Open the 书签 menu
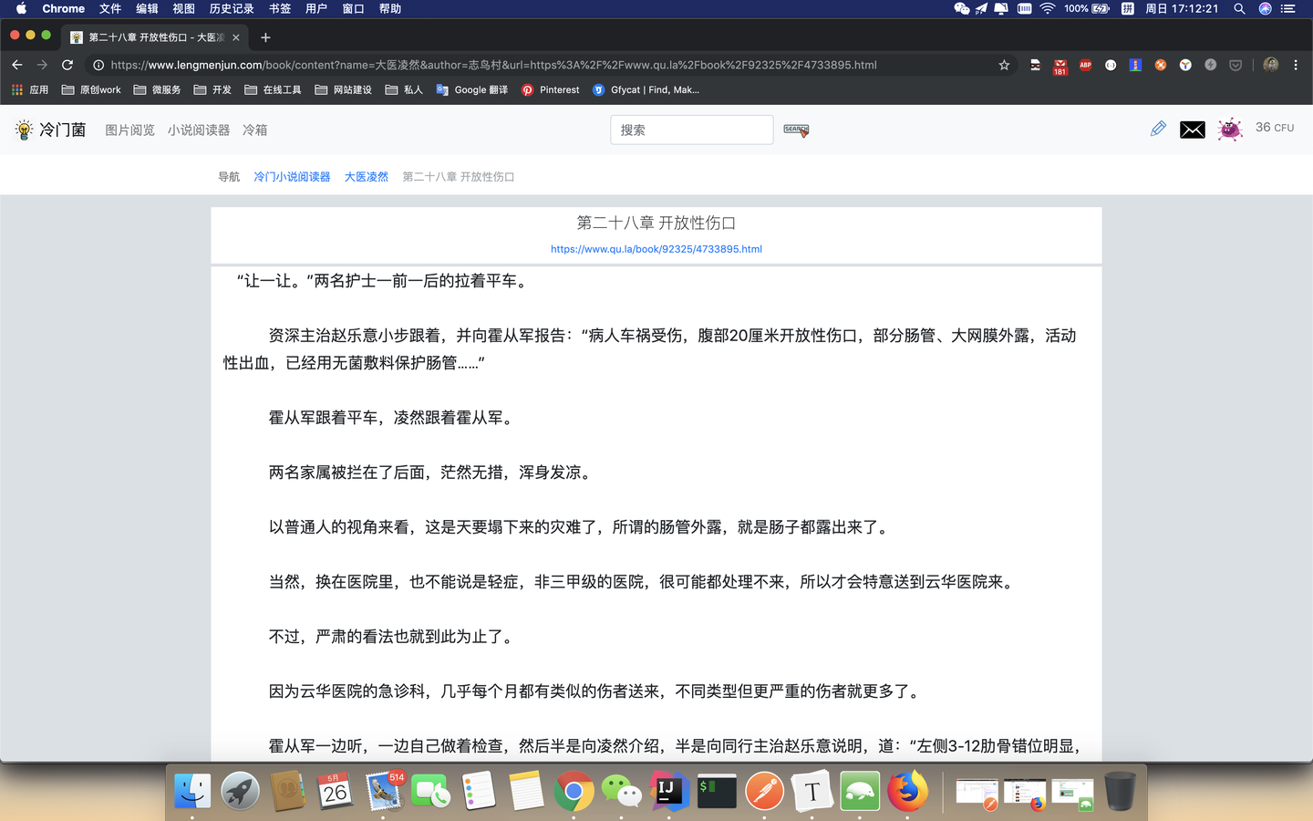The width and height of the screenshot is (1313, 821). [x=280, y=8]
